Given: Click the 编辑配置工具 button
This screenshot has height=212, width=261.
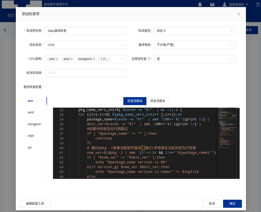Looking at the screenshot, I should pyautogui.click(x=35, y=204).
